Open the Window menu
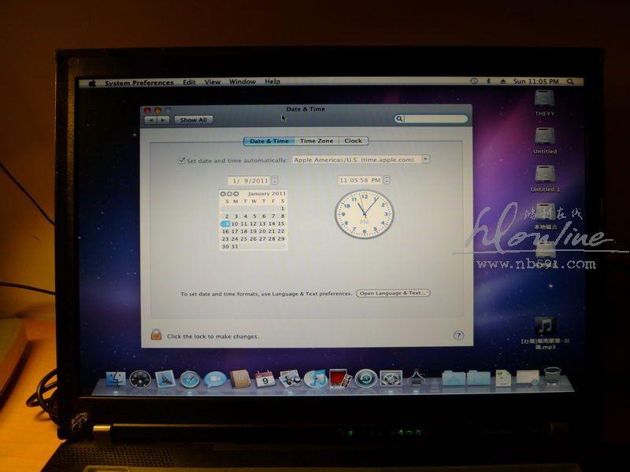 [x=243, y=82]
